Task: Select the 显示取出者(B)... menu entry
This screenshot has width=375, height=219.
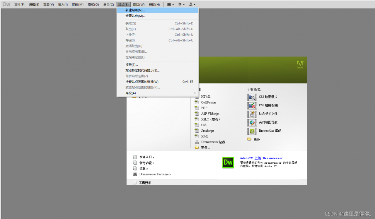Action: [158, 52]
